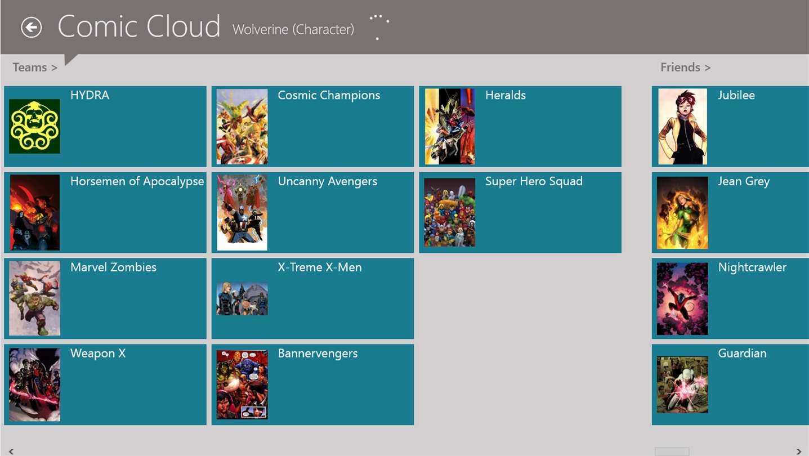The width and height of the screenshot is (809, 456).
Task: Click the Wolverine (Character) subtitle
Action: (x=293, y=29)
